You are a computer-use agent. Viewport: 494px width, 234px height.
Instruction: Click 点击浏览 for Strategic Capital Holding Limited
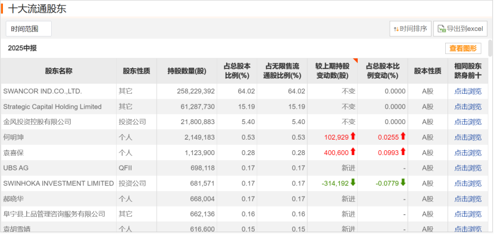[468, 107]
